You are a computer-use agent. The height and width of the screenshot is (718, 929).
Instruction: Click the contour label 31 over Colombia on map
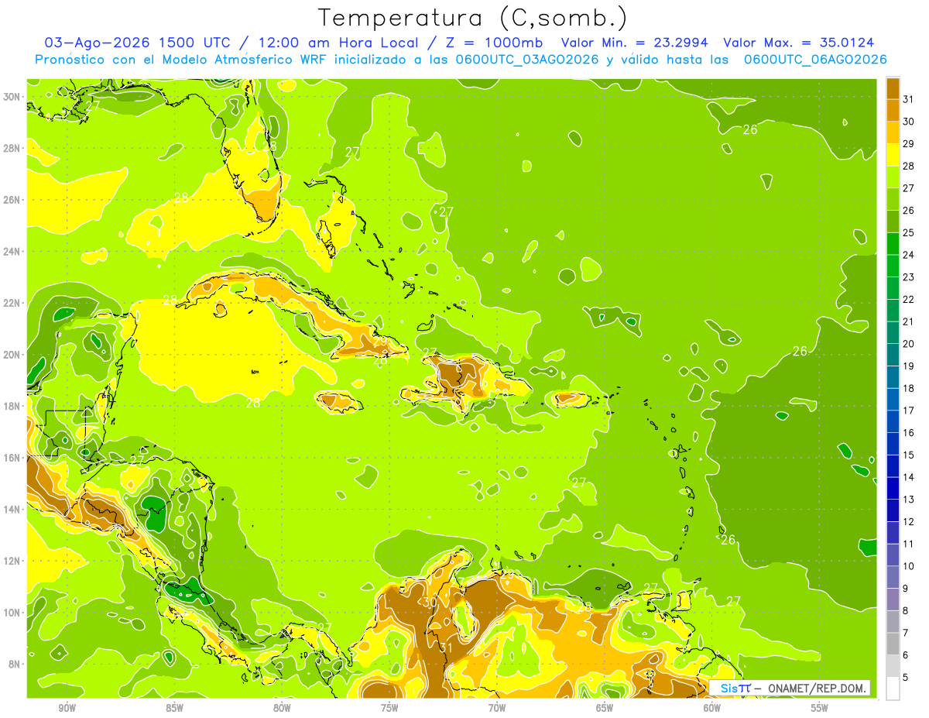[x=446, y=648]
